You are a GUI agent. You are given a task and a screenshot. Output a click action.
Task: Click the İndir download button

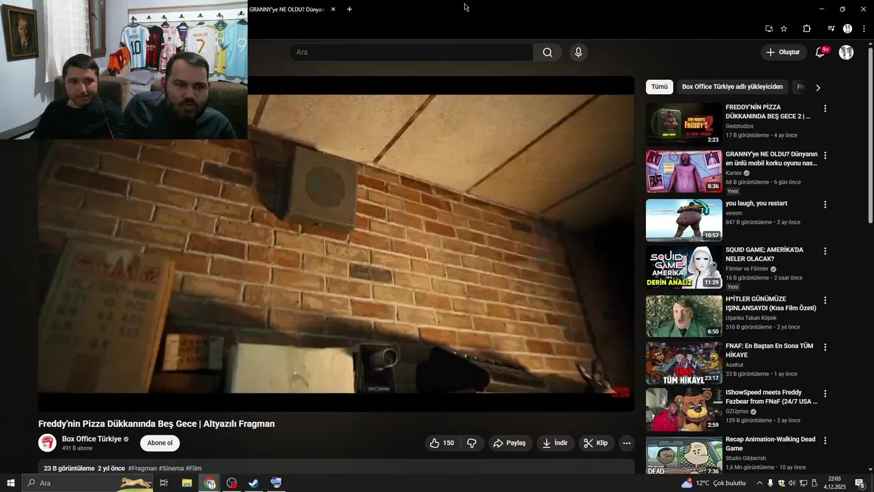[555, 443]
